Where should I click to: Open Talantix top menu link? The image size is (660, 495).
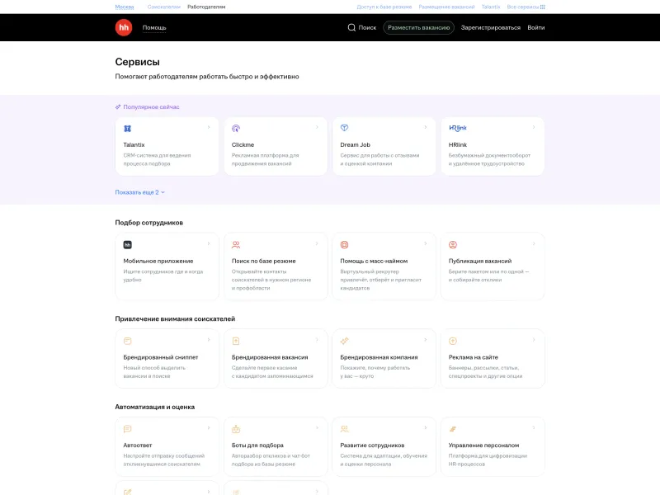click(x=491, y=7)
